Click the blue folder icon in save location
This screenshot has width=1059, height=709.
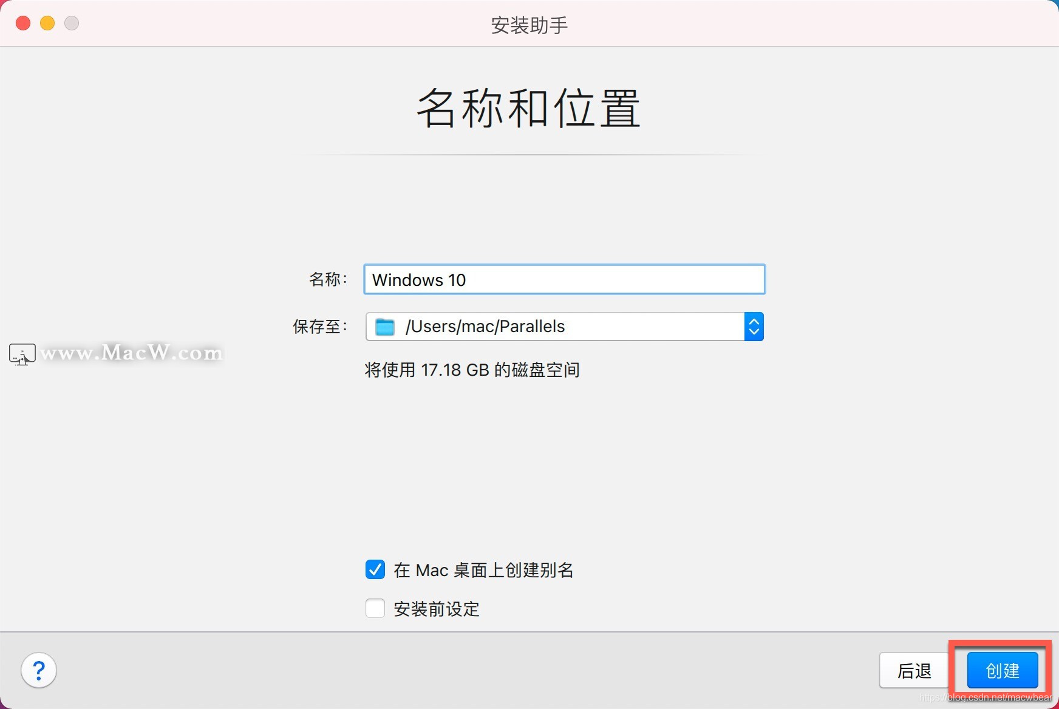pos(385,327)
